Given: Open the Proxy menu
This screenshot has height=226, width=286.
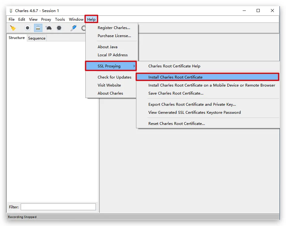Looking at the screenshot, I should (46, 19).
